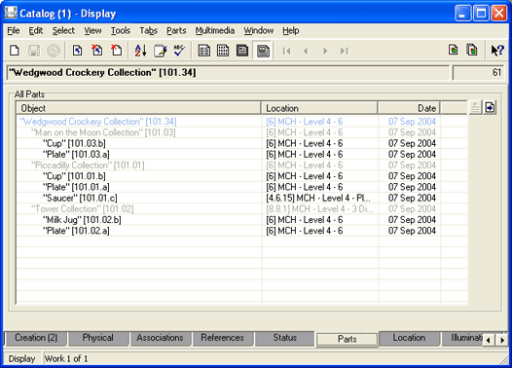Image resolution: width=512 pixels, height=368 pixels.
Task: Click the A-Z sort icon
Action: 140,51
